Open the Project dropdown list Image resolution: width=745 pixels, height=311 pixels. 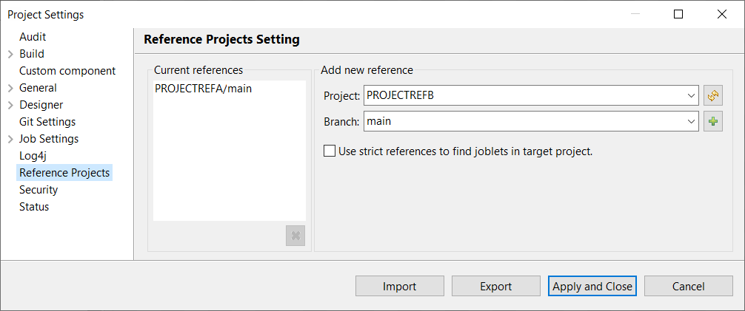pos(691,95)
